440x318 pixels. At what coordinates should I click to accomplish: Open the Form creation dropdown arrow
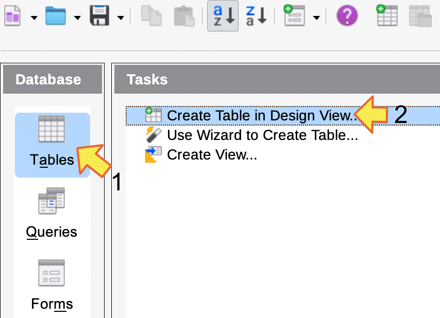tap(316, 18)
